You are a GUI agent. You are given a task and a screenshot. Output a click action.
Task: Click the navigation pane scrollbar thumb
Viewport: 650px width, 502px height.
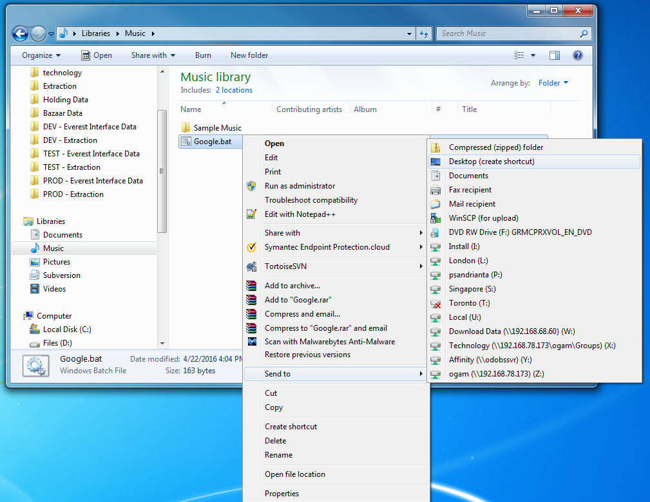coord(162,171)
